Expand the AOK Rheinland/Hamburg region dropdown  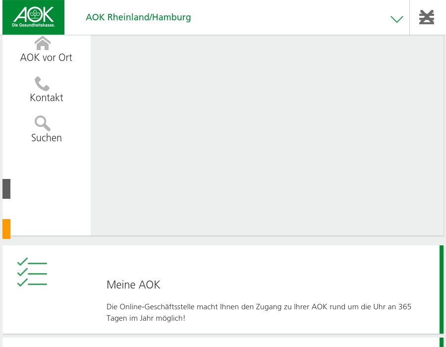[396, 19]
